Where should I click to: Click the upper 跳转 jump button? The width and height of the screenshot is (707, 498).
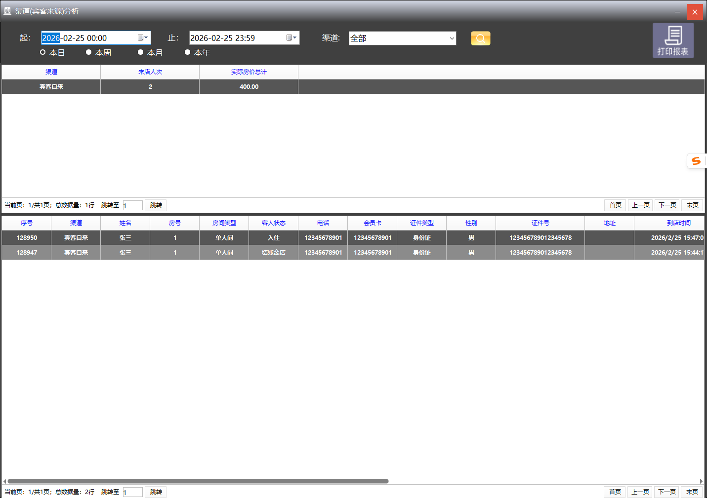[x=156, y=205]
